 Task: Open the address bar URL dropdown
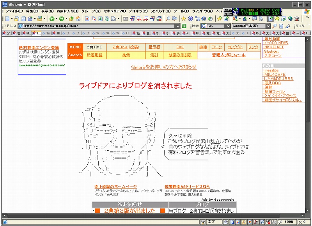[178, 26]
